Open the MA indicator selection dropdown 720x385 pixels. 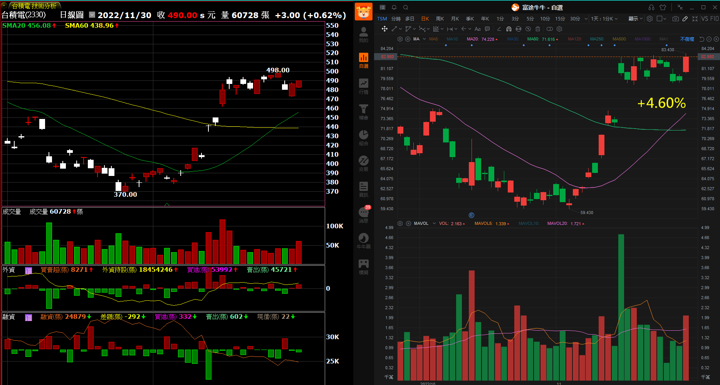click(x=424, y=39)
